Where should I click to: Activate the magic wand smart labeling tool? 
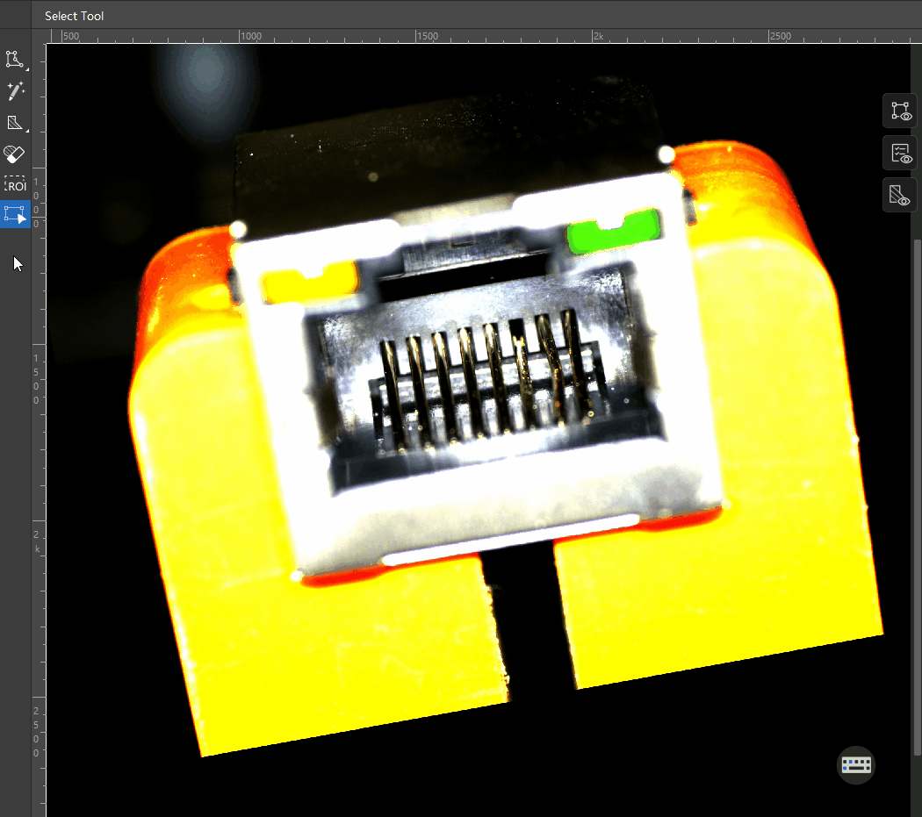point(15,91)
